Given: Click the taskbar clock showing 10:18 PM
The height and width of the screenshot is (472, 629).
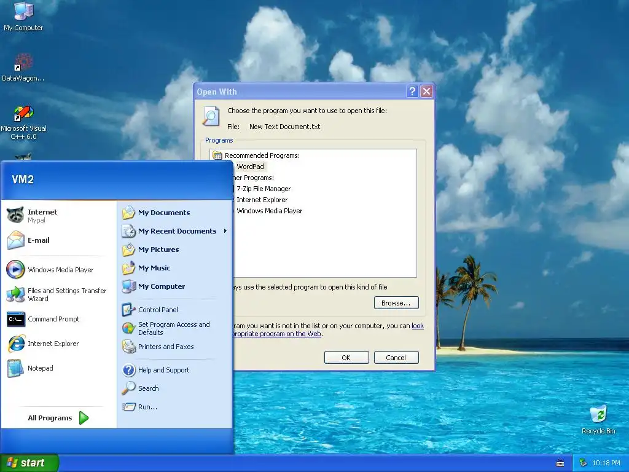Looking at the screenshot, I should click(606, 463).
